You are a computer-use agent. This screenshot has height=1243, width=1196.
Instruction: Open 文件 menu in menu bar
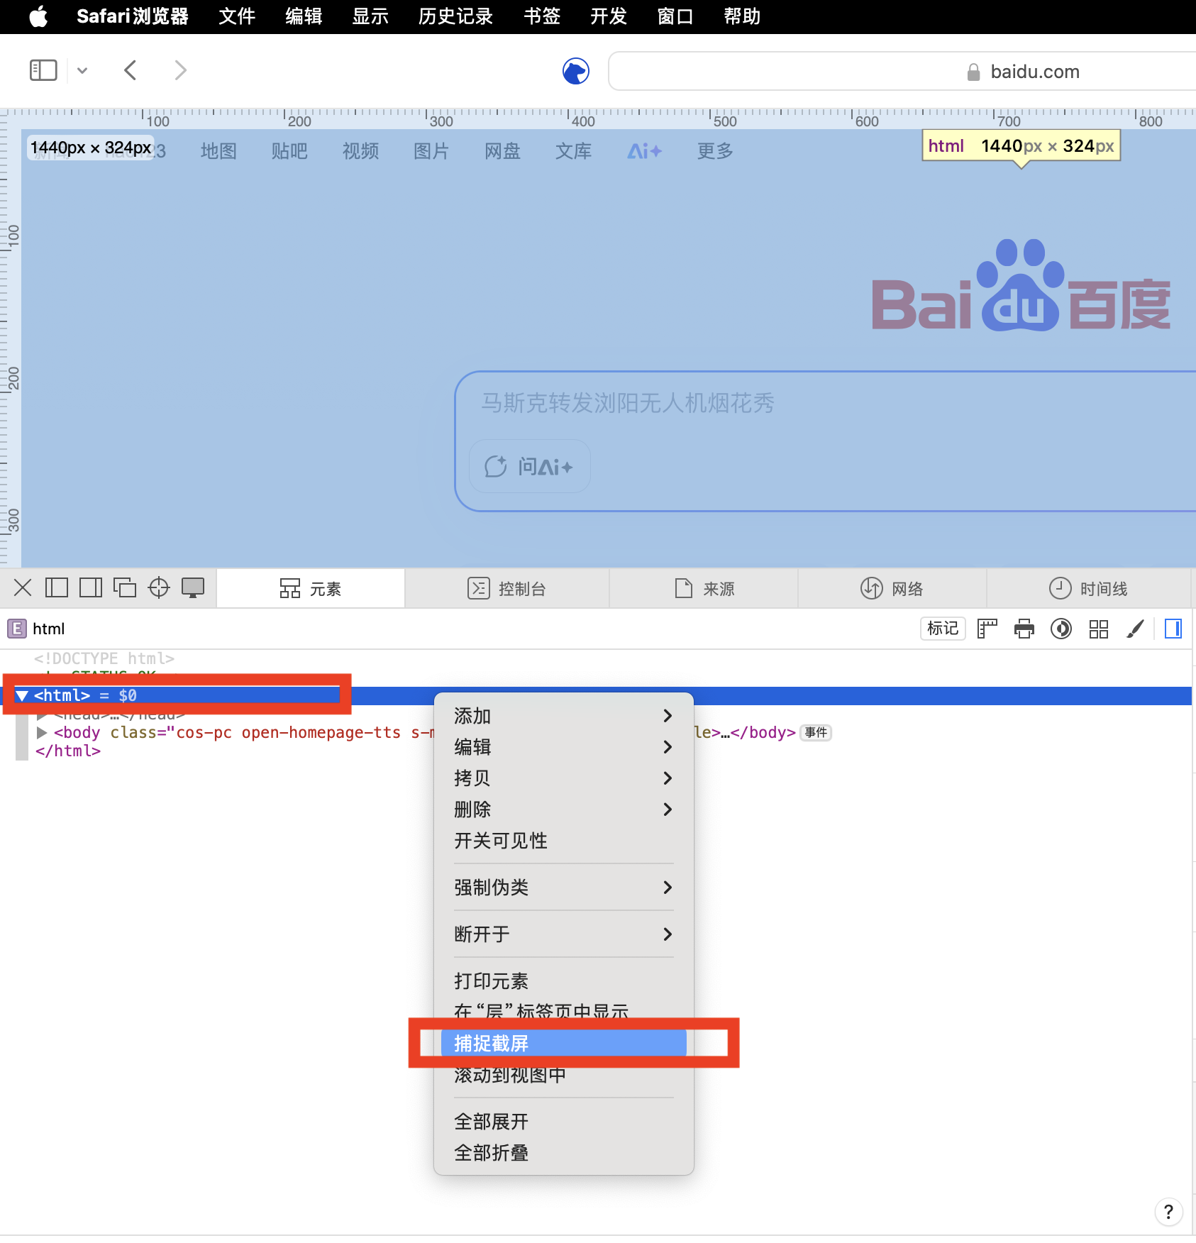236,16
